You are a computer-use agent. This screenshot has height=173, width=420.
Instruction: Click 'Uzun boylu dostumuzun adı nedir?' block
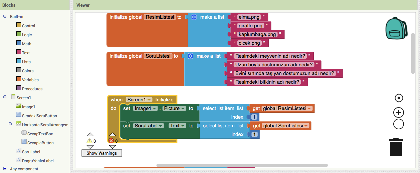[x=274, y=65]
